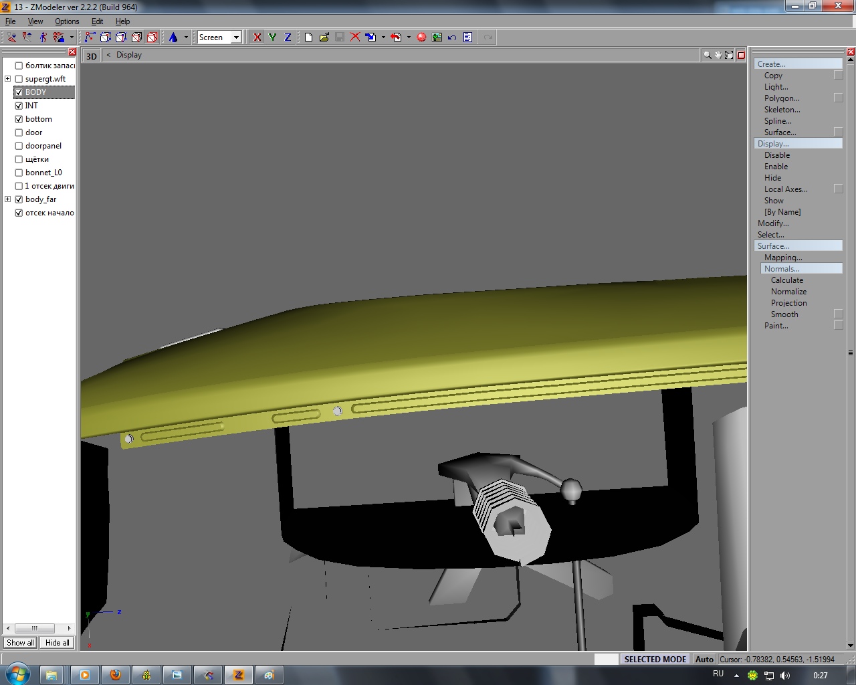Activate the pan hand tool in viewport

click(718, 55)
